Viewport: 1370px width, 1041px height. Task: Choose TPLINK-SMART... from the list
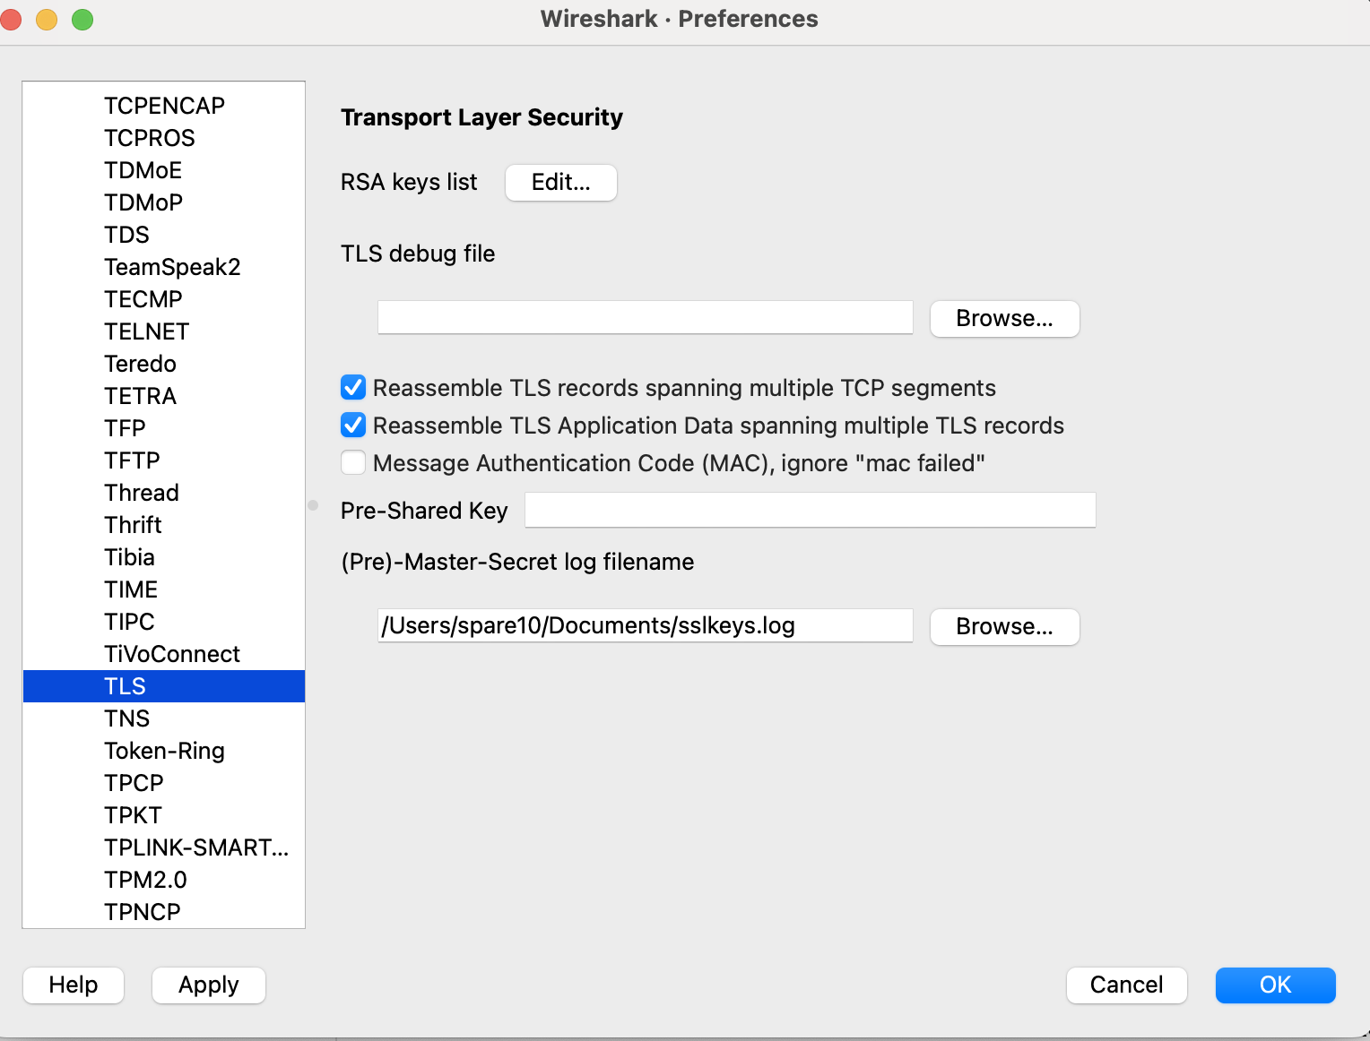(164, 847)
